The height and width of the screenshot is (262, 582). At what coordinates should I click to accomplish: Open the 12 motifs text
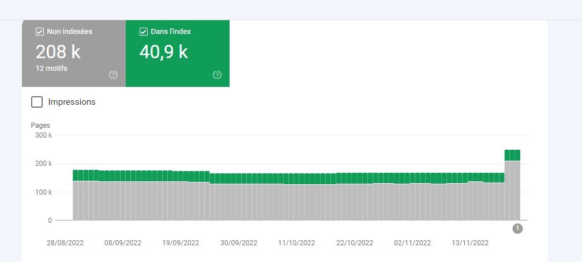[x=51, y=68]
